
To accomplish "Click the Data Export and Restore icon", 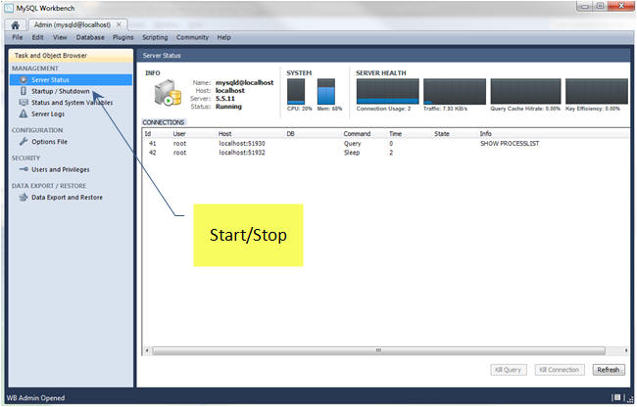I will [x=24, y=197].
